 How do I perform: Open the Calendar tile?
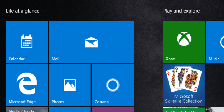pos(27,42)
